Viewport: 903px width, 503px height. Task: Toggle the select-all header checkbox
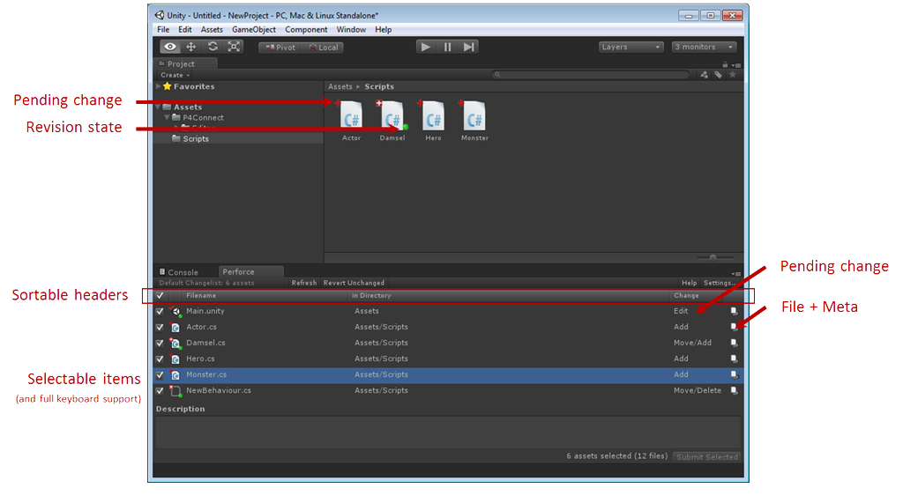click(x=160, y=295)
